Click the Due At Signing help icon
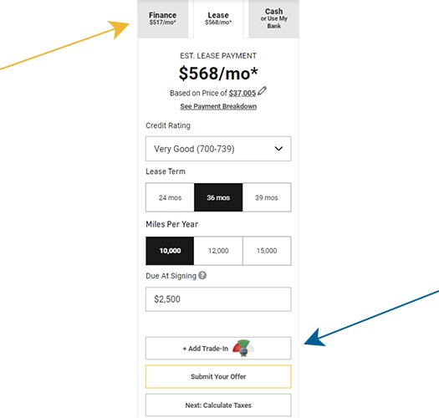 pyautogui.click(x=202, y=276)
